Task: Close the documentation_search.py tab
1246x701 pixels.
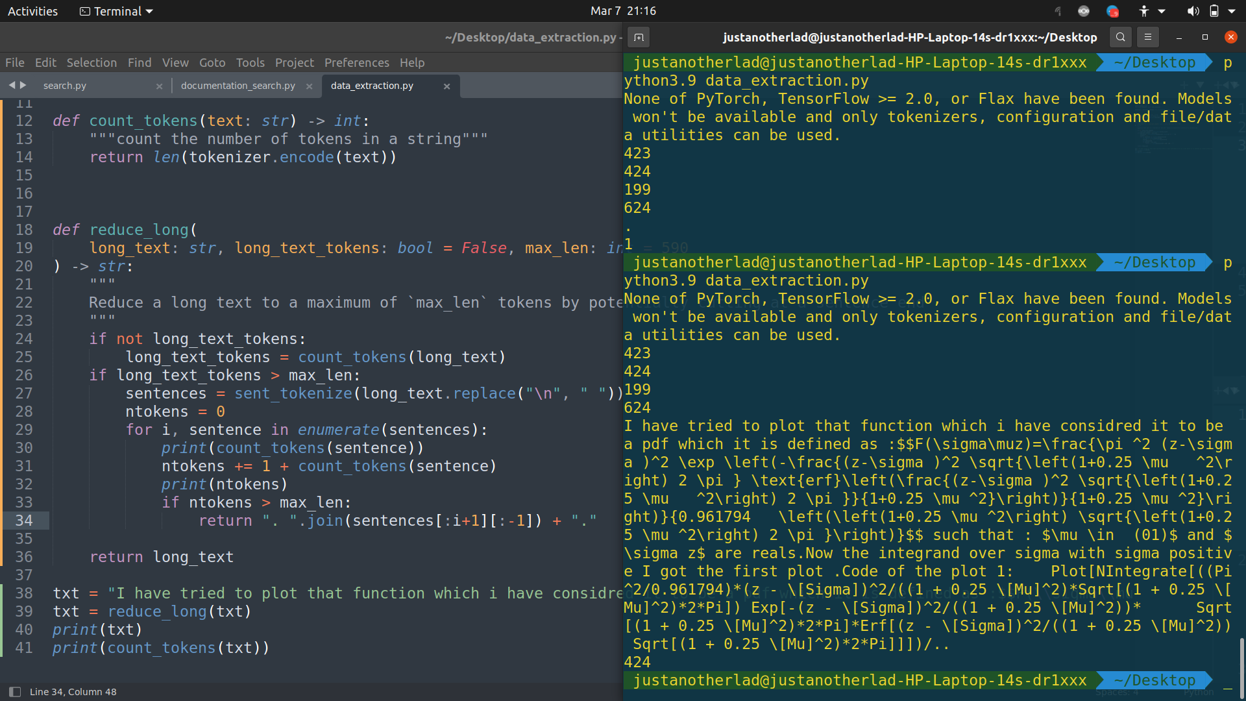Action: [310, 85]
